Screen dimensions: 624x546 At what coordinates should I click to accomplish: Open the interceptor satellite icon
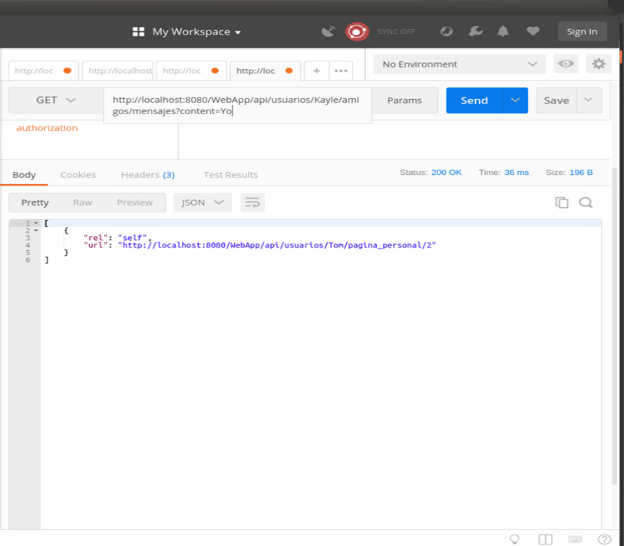click(329, 31)
